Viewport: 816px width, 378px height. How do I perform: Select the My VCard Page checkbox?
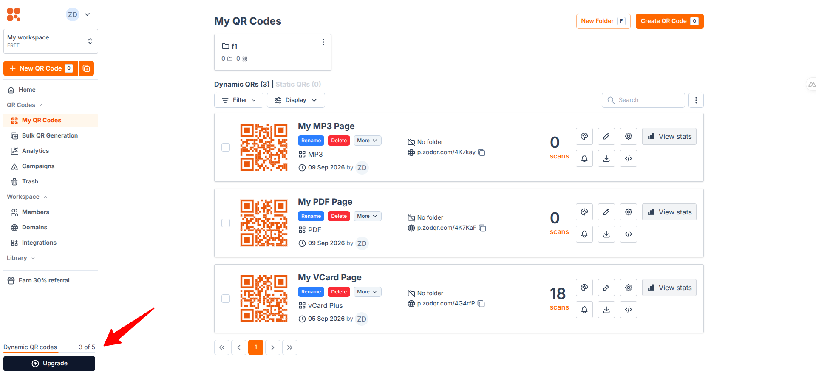[x=226, y=299]
